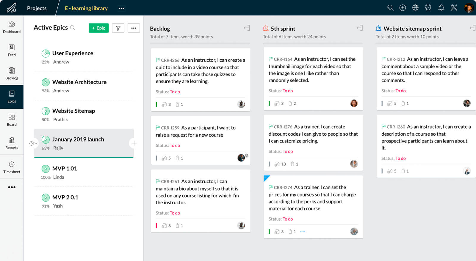The image size is (476, 261).
Task: Open the timer clock icon in top bar
Action: click(x=428, y=8)
